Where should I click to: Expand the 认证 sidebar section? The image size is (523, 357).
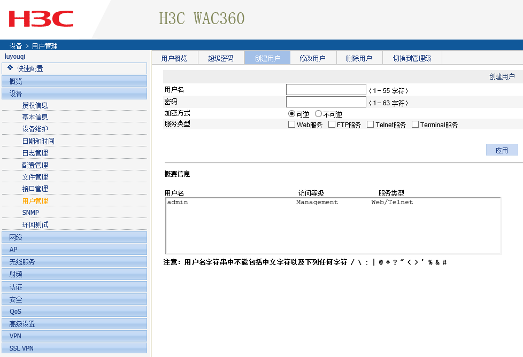tap(74, 286)
